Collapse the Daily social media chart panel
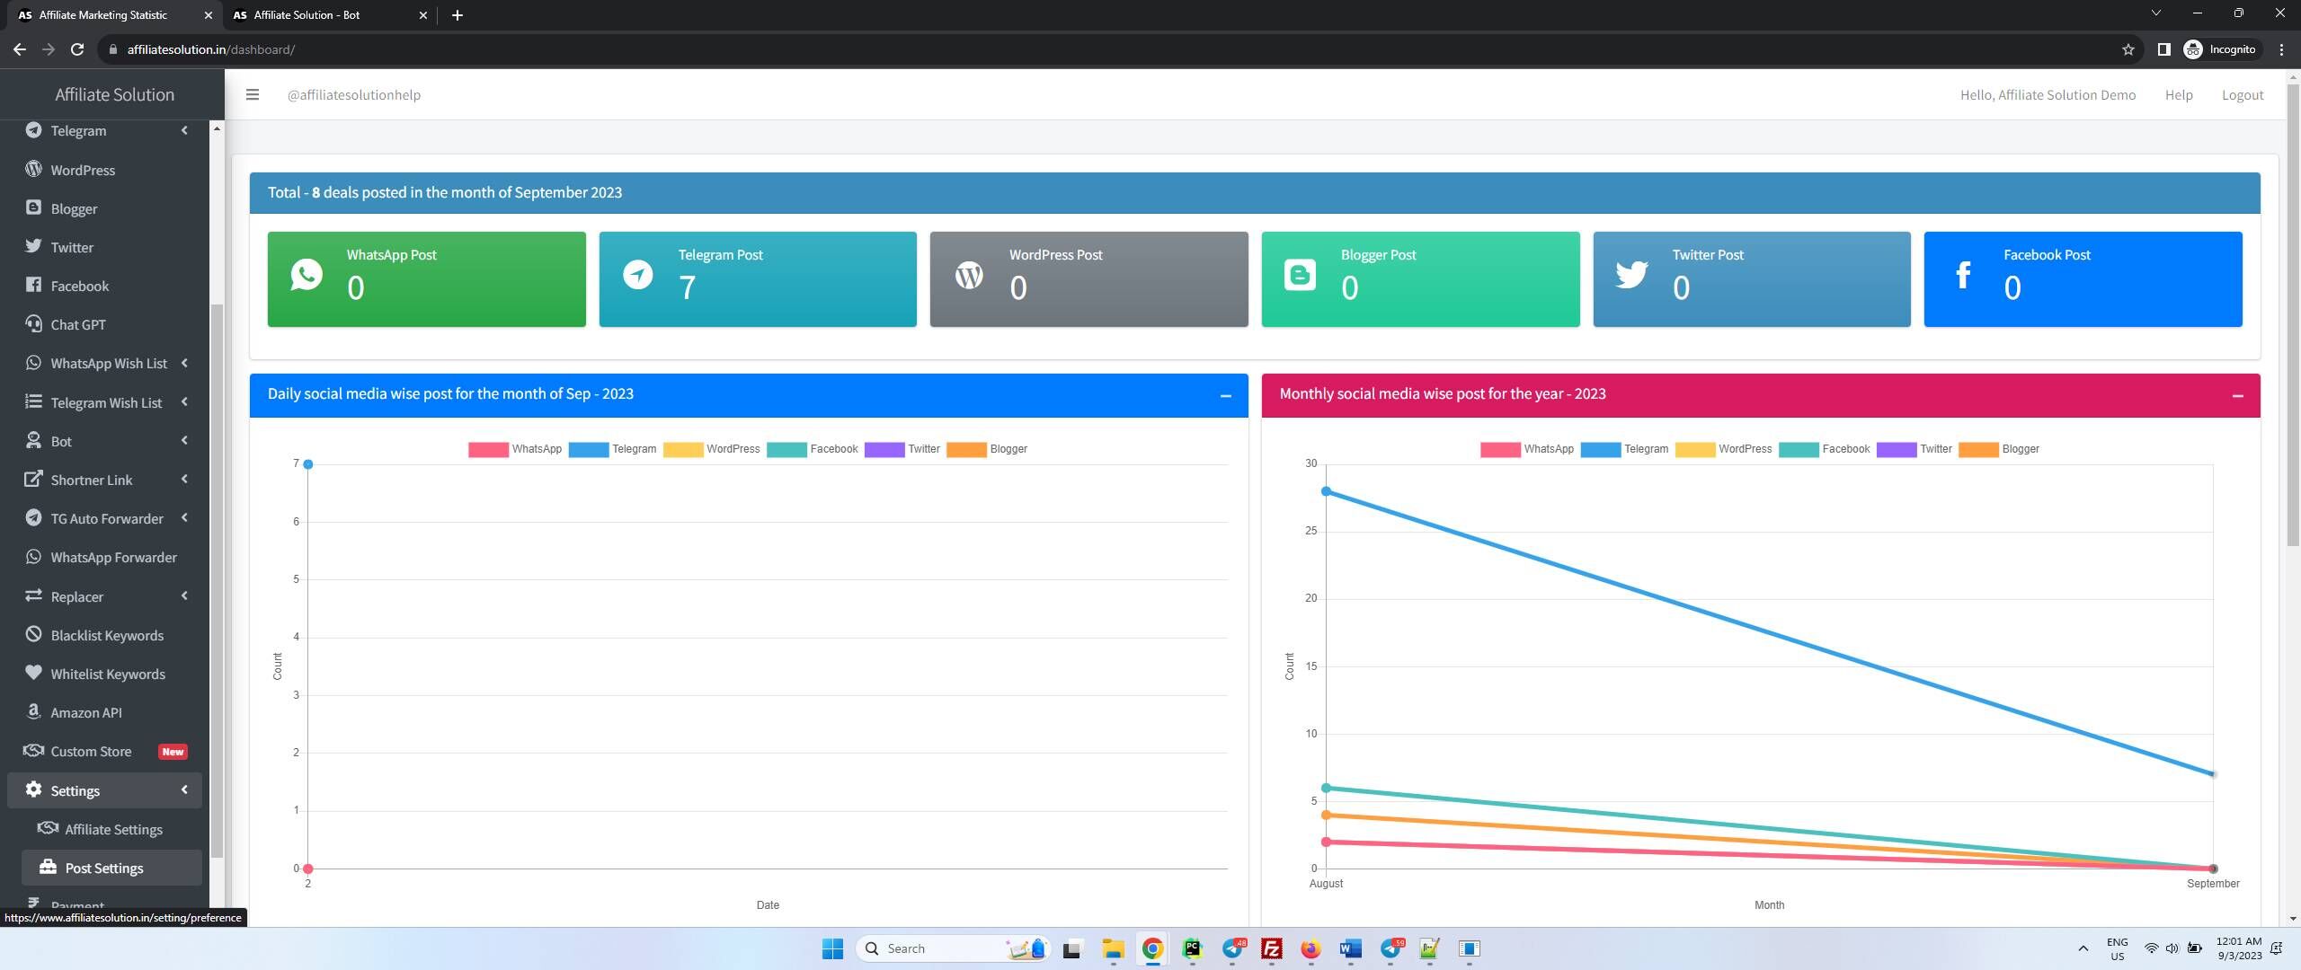 pos(1225,395)
